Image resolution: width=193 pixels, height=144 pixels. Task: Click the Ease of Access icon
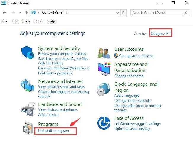point(104,123)
